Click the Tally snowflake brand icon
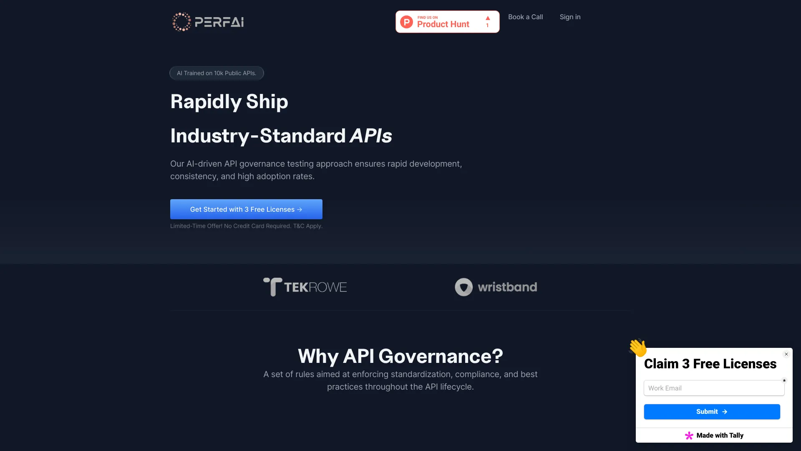This screenshot has width=801, height=451. tap(689, 435)
